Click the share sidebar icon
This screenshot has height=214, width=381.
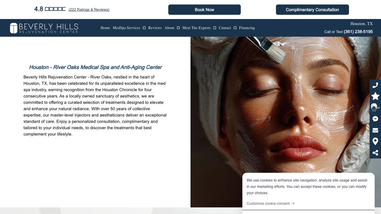pyautogui.click(x=375, y=153)
